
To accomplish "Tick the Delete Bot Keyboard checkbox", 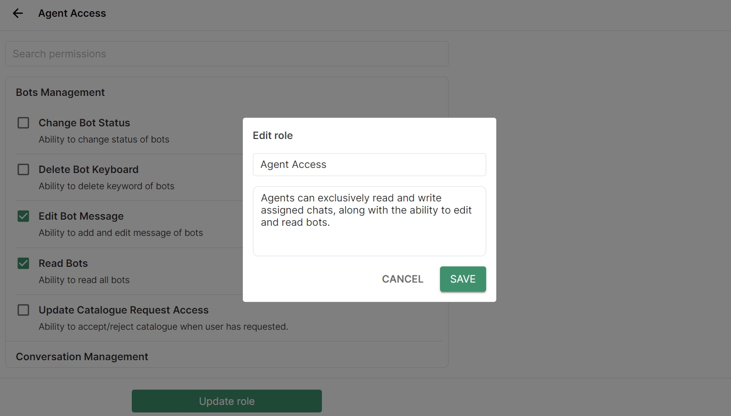I will pyautogui.click(x=23, y=169).
